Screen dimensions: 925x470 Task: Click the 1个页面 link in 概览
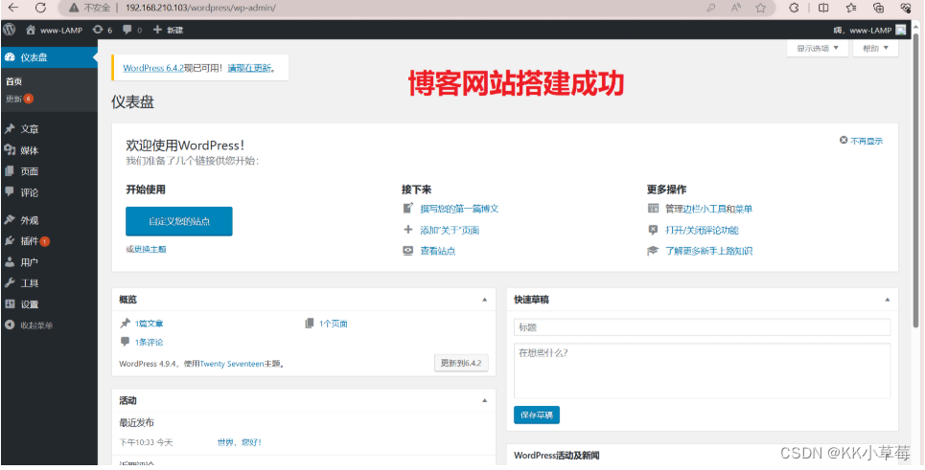334,324
